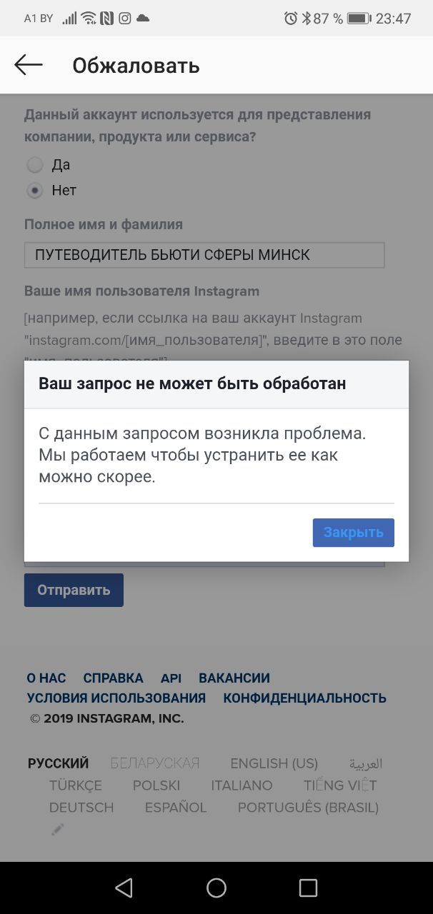This screenshot has width=433, height=914.
Task: Open УСЛОВИЯ ИСПОЛЬЗОВАНИЯ link
Action: pyautogui.click(x=116, y=698)
